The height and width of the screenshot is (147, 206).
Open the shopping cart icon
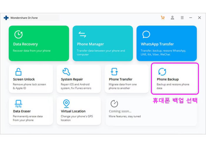[163, 18]
